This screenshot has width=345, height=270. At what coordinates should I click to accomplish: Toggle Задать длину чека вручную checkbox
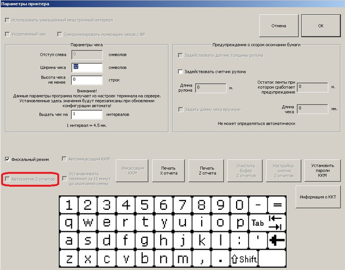tap(181, 109)
